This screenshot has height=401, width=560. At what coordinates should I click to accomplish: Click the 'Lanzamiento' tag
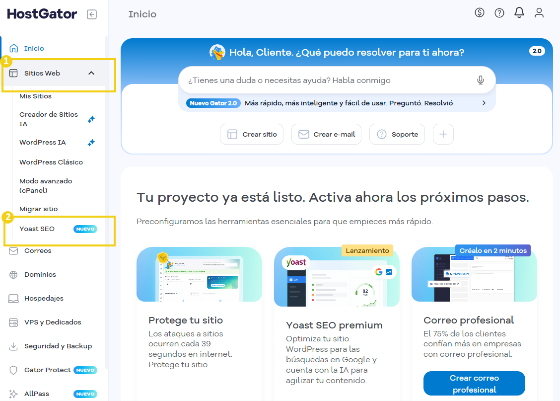point(367,250)
